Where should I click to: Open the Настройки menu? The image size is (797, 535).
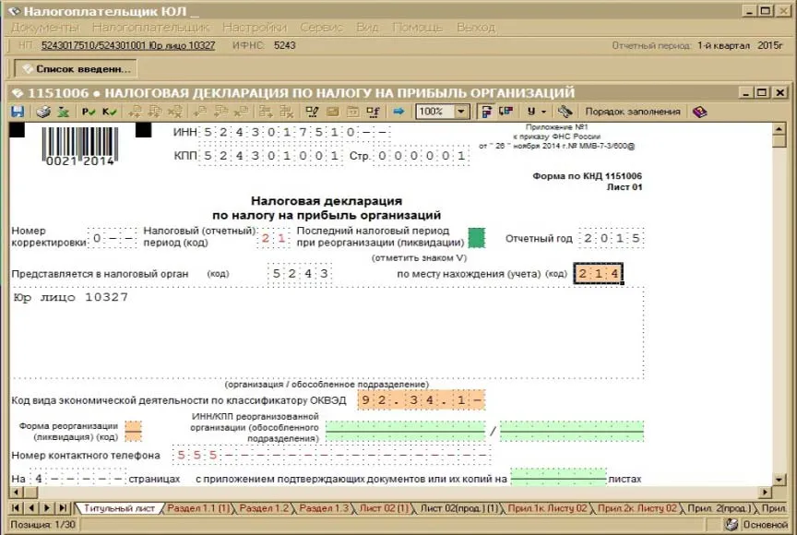coord(254,28)
